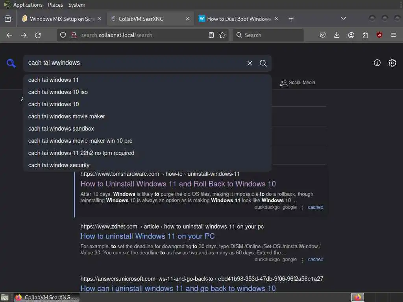The image size is (403, 302).
Task: Open the Firefox account icon
Action: coord(351,35)
